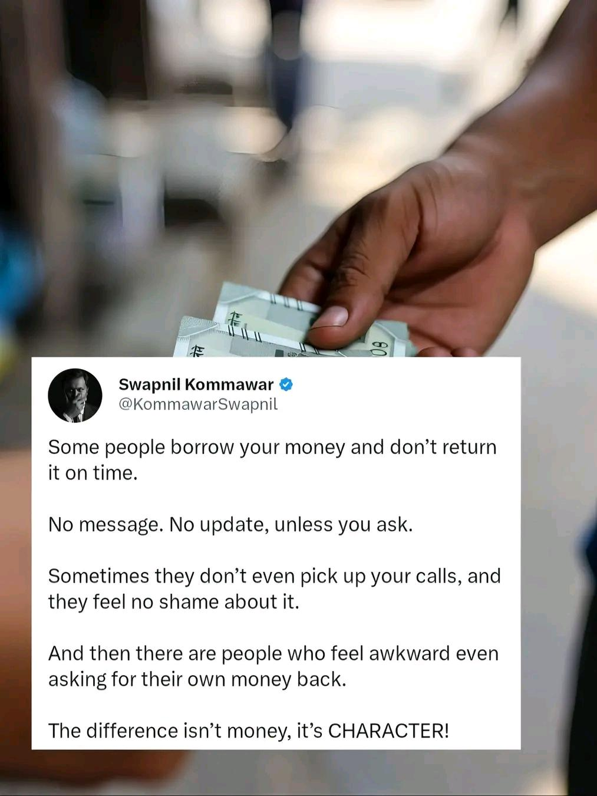Click the word CHARACTER in capitals
This screenshot has height=796, width=597.
[x=388, y=731]
